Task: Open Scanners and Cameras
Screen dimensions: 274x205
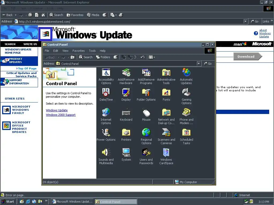Action: [x=166, y=136]
